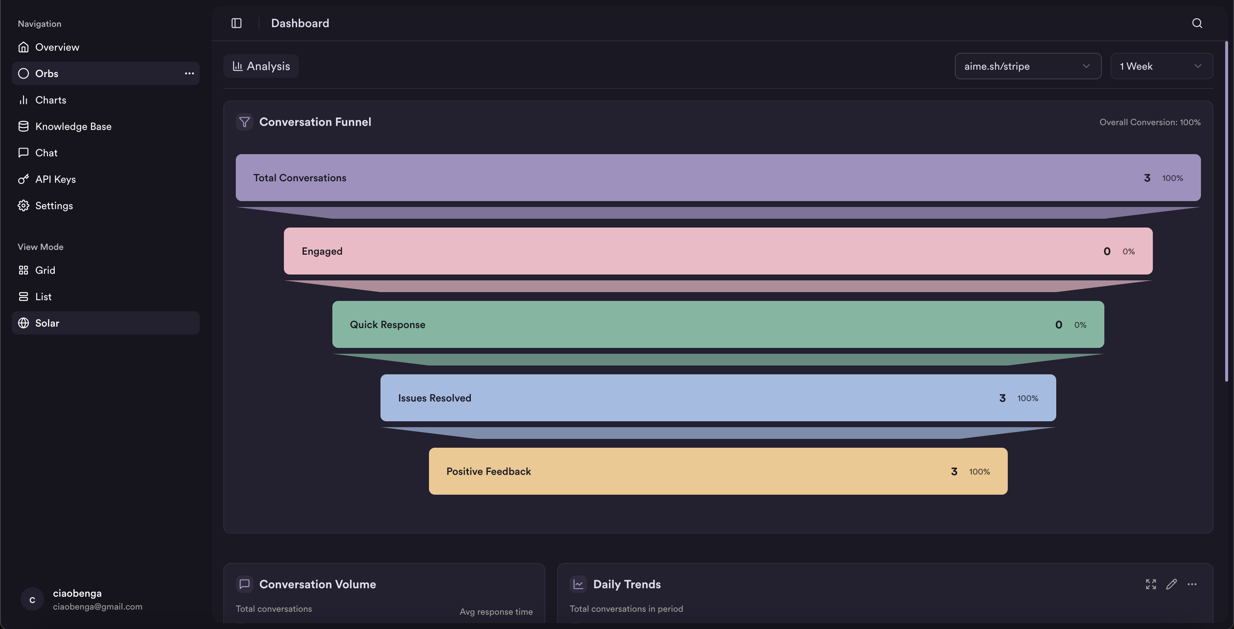
Task: Open the Orbs three-dots options menu
Action: pos(189,73)
